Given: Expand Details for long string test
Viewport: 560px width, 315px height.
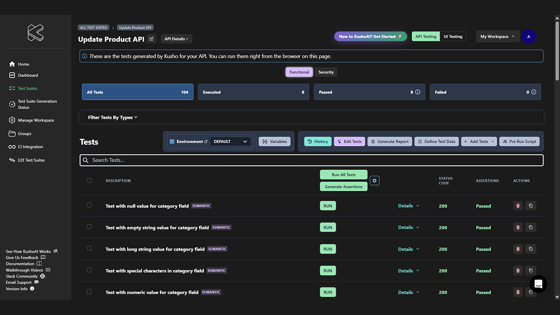Looking at the screenshot, I should pos(409,249).
